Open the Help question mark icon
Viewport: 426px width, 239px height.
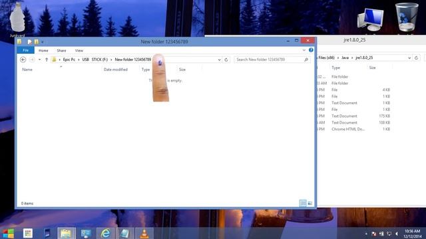[x=311, y=50]
